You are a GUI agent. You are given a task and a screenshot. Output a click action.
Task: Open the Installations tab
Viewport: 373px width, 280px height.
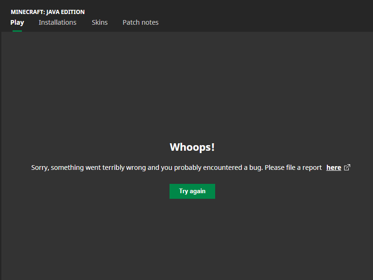pos(57,22)
